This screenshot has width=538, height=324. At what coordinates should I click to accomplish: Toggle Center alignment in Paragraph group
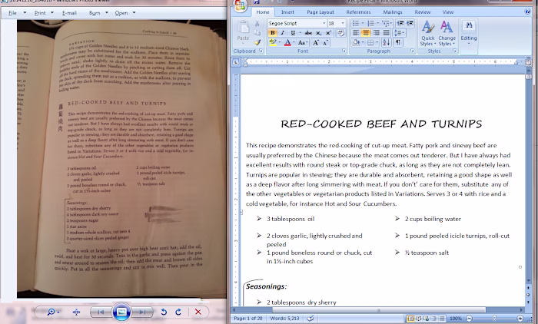click(366, 33)
